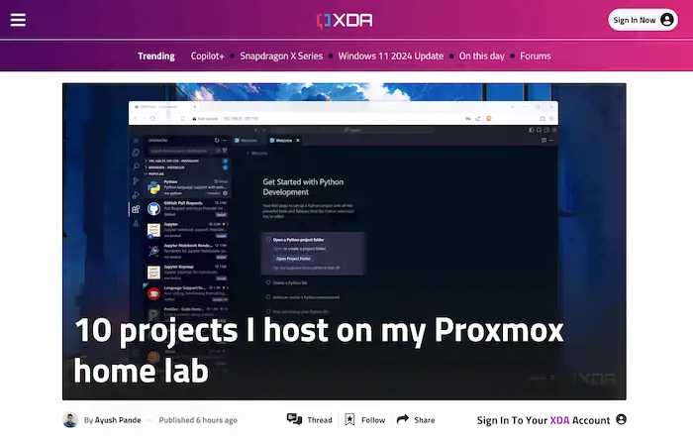Open the Copilot+ trending topic
693x441 pixels.
207,56
